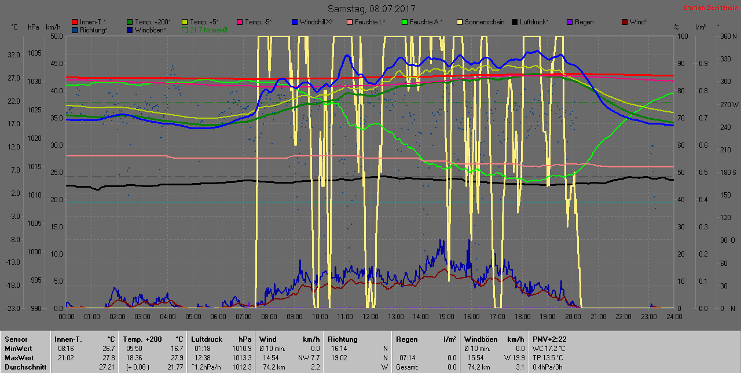The height and width of the screenshot is (373, 741).
Task: Click the Richtung legend swatch
Action: pyautogui.click(x=75, y=30)
